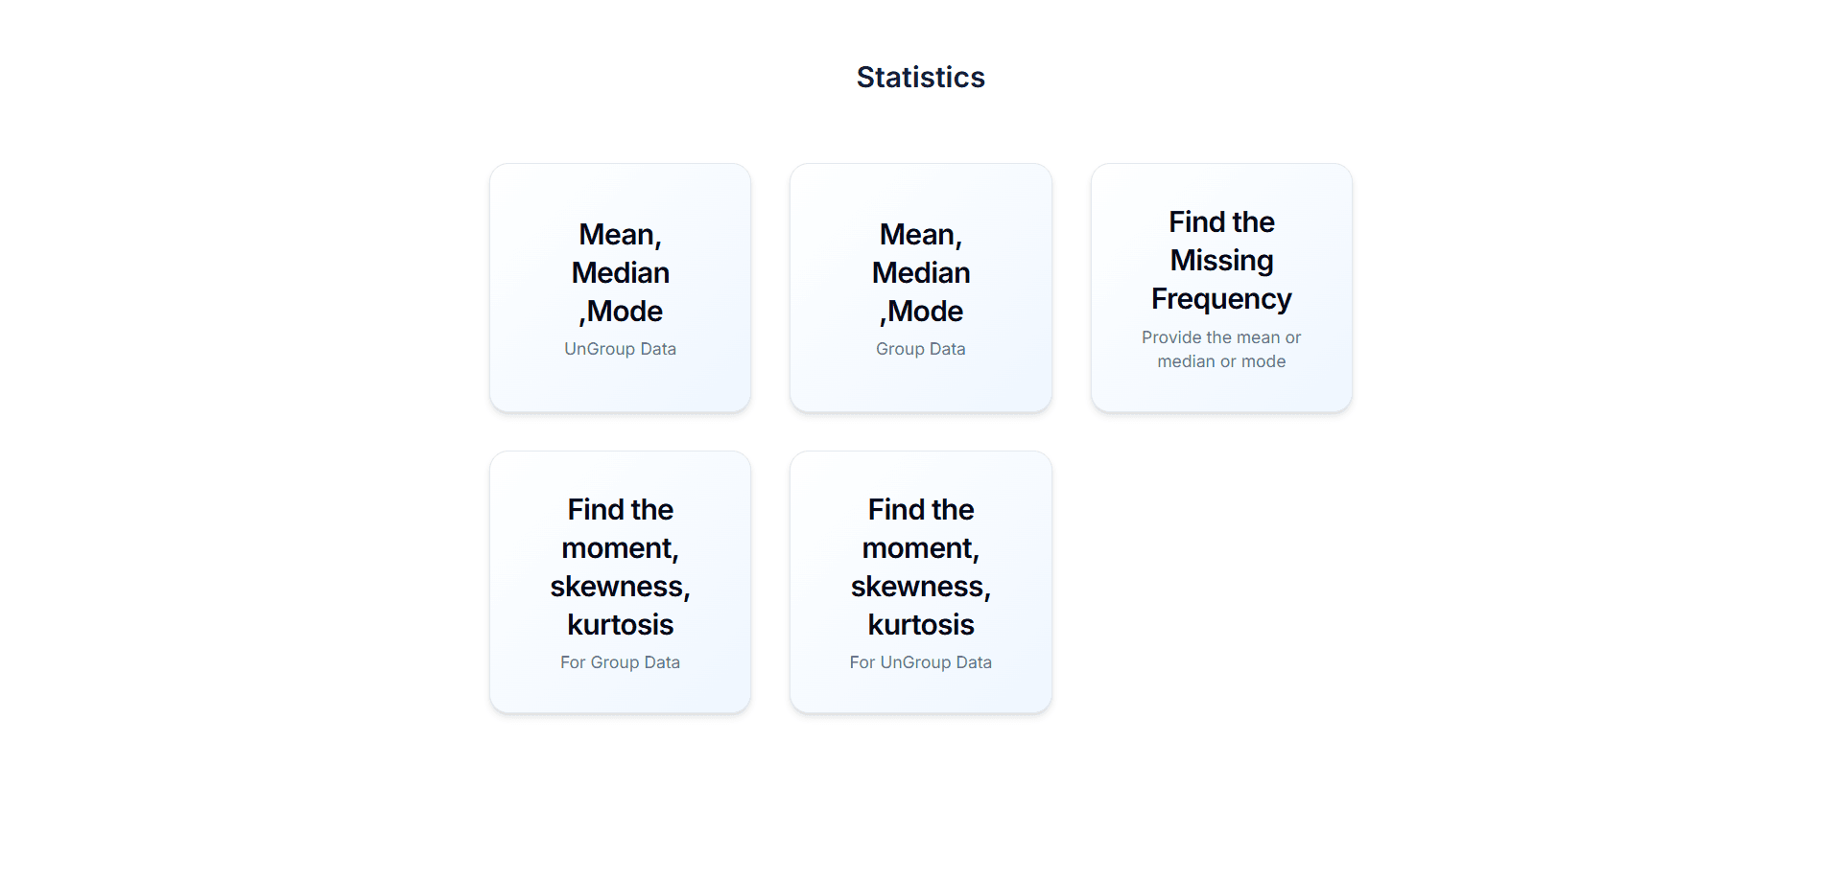Click the For UnGroup Data subtitle label
The image size is (1842, 880).
tap(920, 661)
